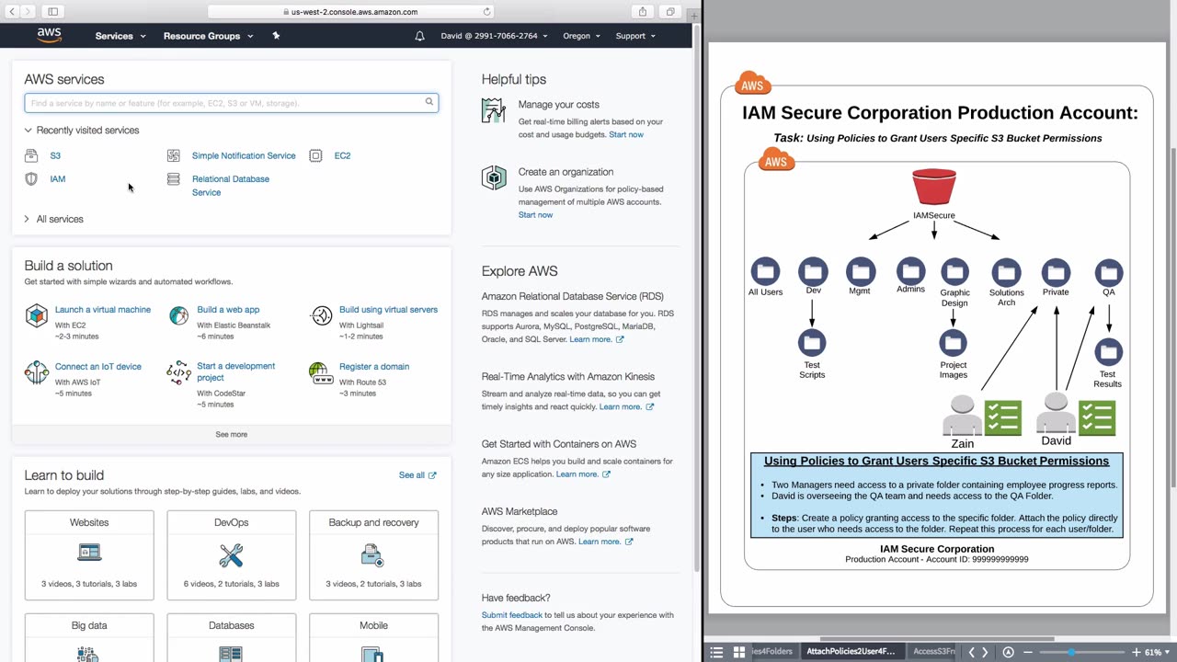The image size is (1177, 662).
Task: Zoom in with plus in diagram viewer
Action: click(x=1136, y=652)
